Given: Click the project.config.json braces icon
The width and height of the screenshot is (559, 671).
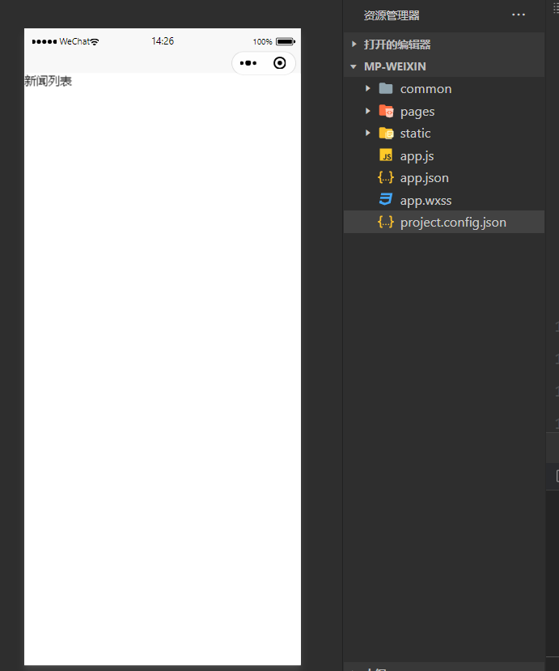Looking at the screenshot, I should 386,222.
